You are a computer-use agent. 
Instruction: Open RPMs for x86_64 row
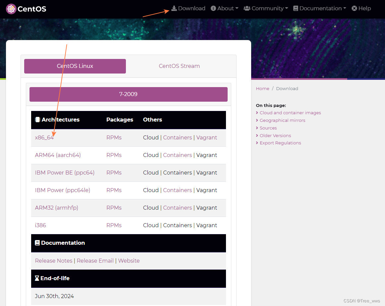click(x=114, y=137)
